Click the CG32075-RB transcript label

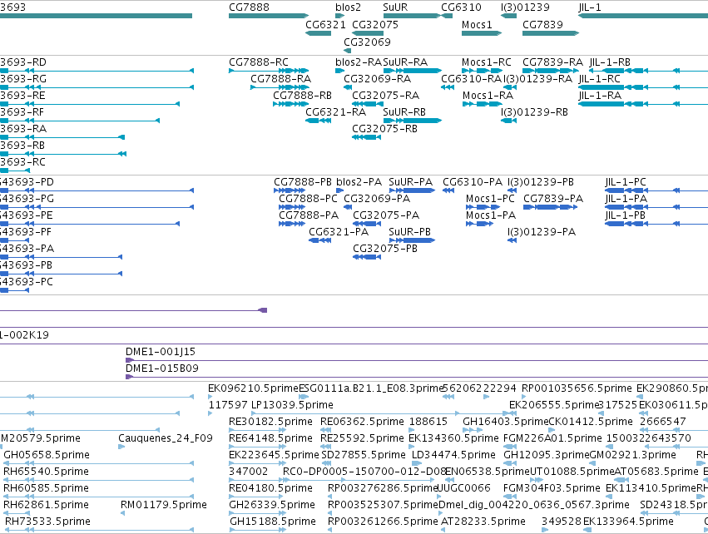click(384, 129)
